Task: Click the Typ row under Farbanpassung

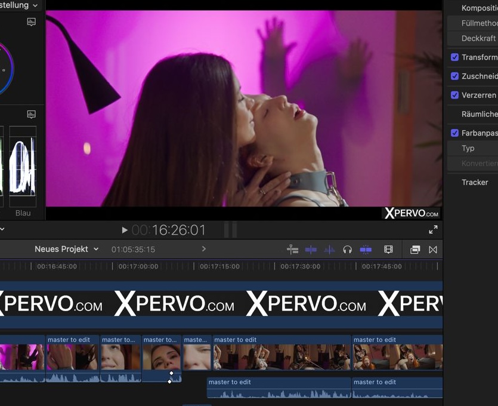Action: click(x=472, y=148)
